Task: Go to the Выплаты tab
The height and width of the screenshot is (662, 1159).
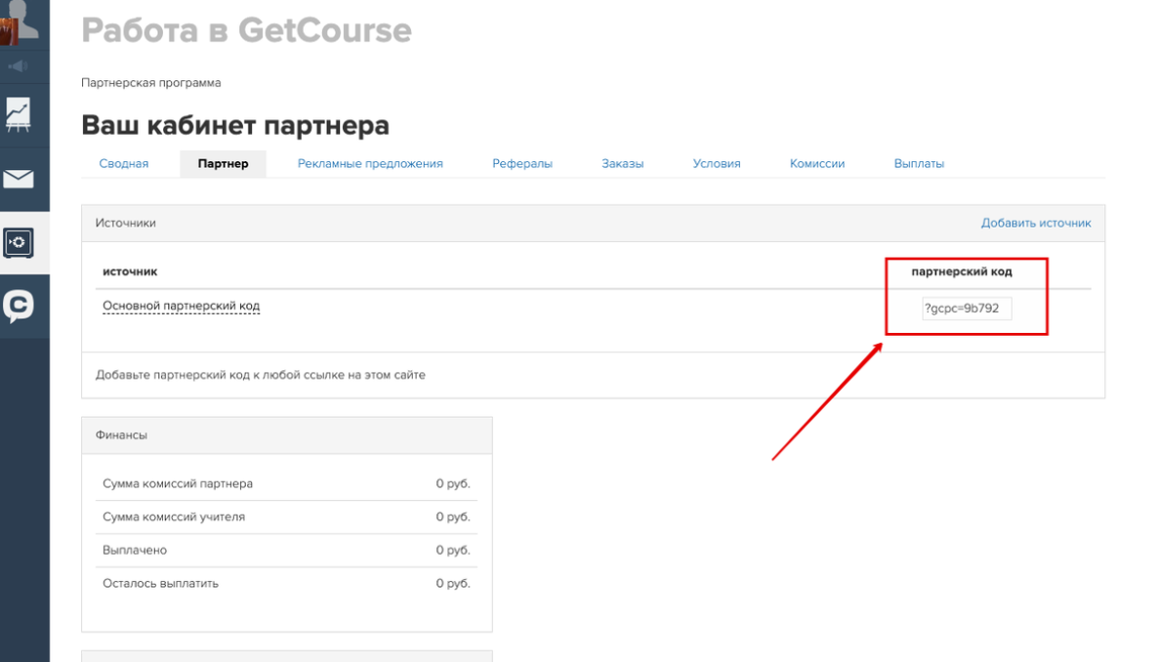Action: [919, 163]
